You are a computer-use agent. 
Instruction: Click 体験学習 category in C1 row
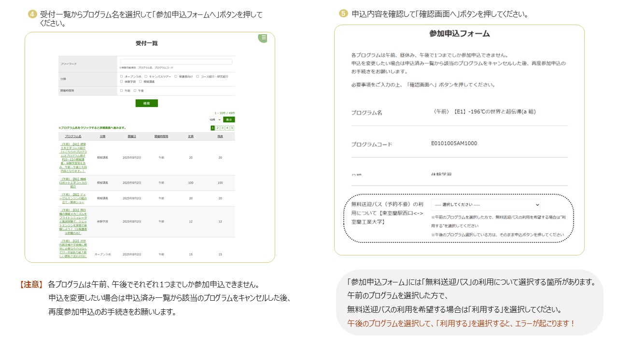[102, 221]
